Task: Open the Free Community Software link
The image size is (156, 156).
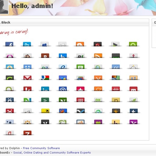Action: 41,148
